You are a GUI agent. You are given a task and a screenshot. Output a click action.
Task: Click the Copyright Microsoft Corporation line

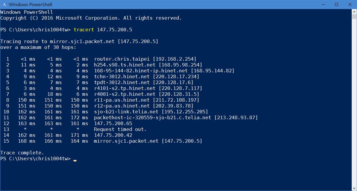coord(91,18)
